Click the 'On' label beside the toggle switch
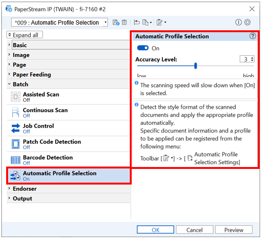Image resolution: width=261 pixels, height=238 pixels. click(155, 48)
